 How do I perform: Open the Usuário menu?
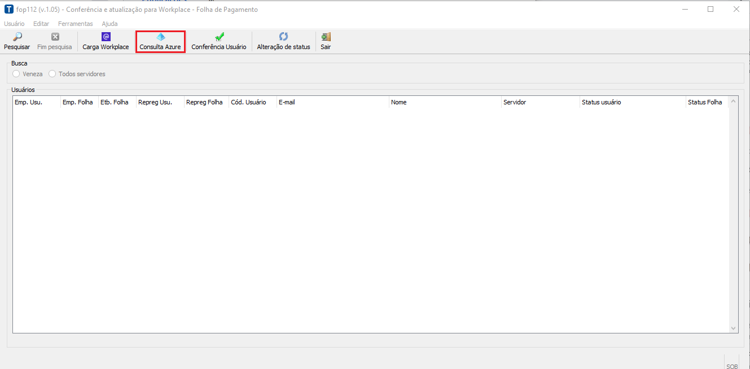(x=14, y=24)
